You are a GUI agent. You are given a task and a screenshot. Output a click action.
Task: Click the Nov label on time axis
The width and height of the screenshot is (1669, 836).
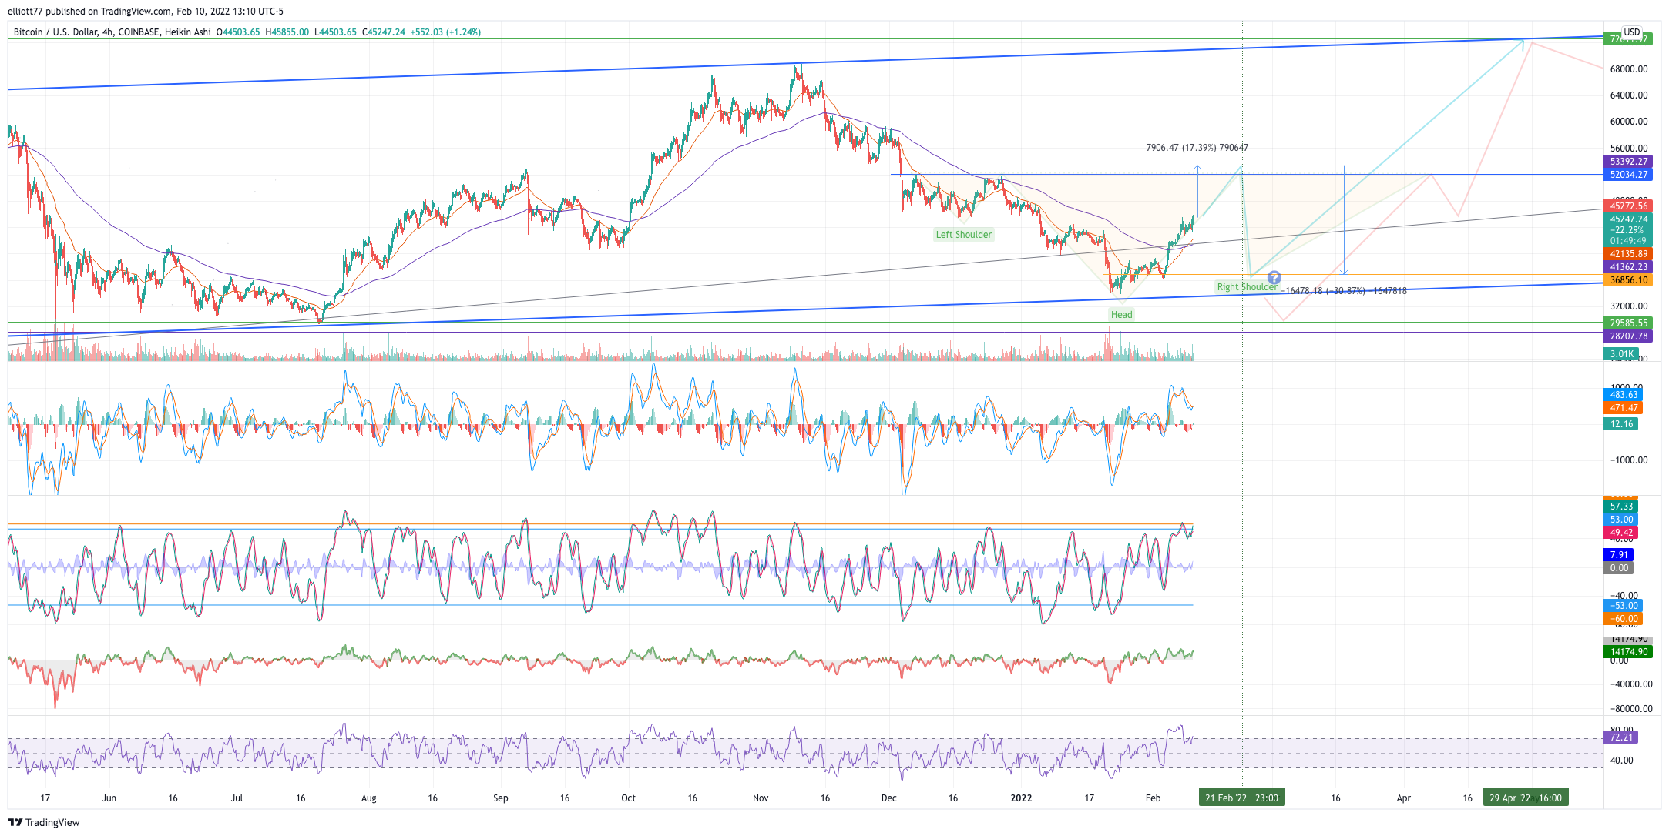pos(761,798)
